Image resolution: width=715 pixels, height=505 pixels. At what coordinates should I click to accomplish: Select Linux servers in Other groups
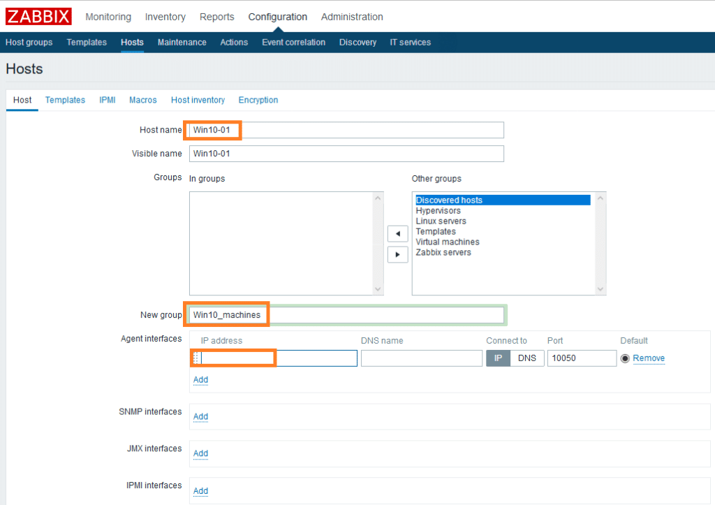pyautogui.click(x=441, y=221)
